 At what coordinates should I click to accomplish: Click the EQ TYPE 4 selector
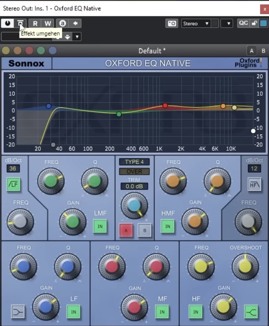click(134, 162)
